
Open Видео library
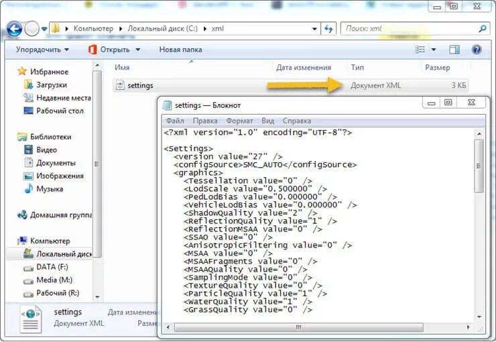click(46, 150)
